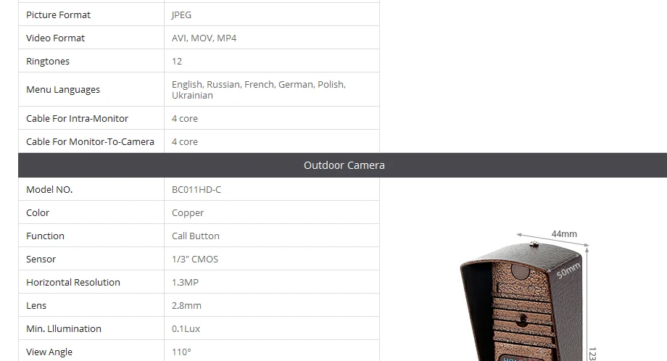Select '4 core' in Monitor-To-Camera row
667x361 pixels.
pyautogui.click(x=185, y=141)
